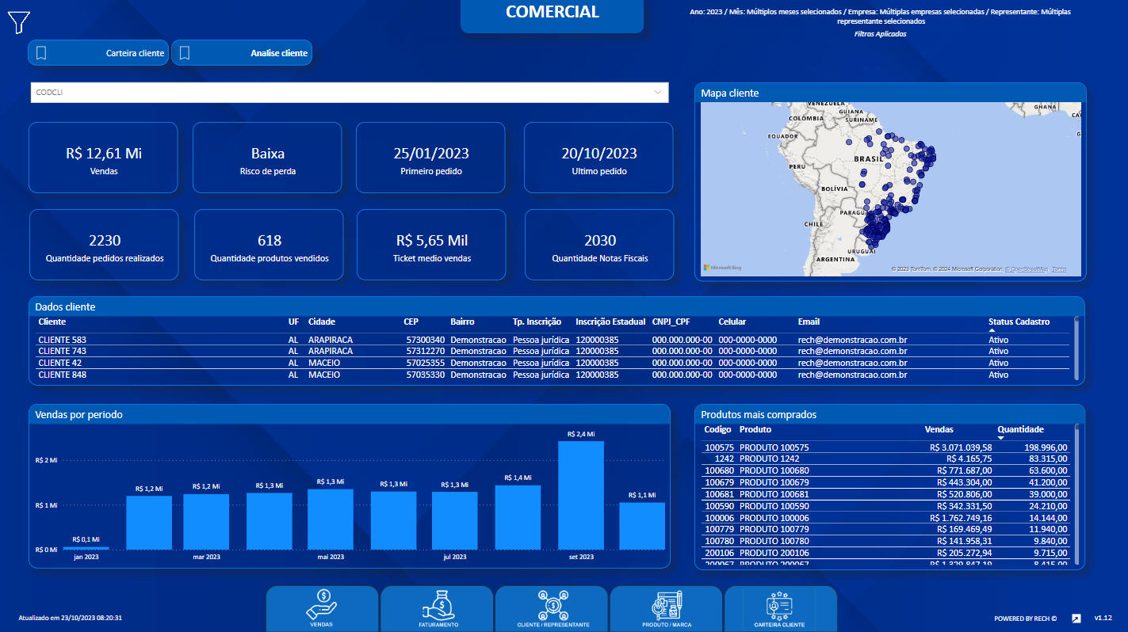Sort by the Cidade column header

tap(322, 322)
